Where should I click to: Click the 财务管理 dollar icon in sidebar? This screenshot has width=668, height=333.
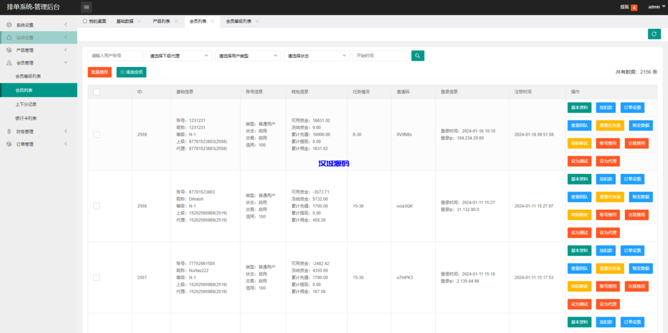point(8,132)
